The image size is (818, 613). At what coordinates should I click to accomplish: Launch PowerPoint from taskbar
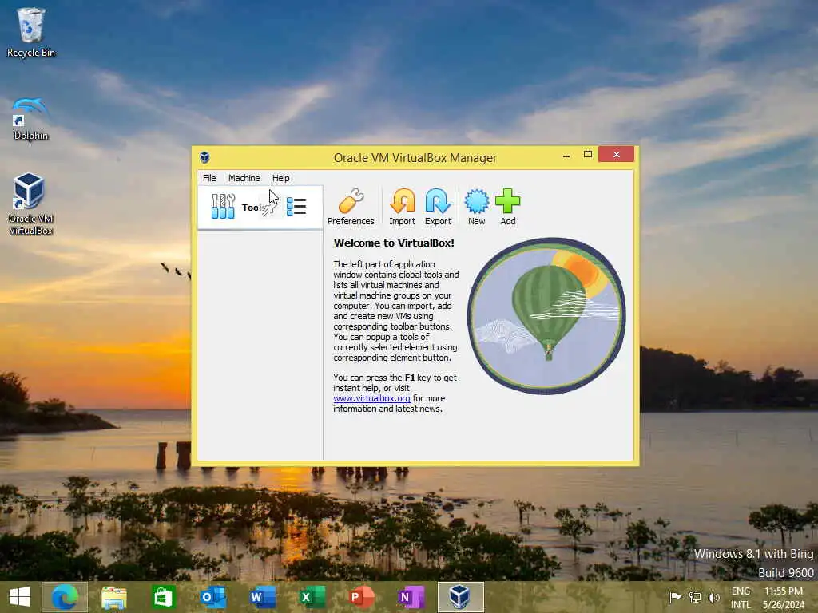pyautogui.click(x=362, y=597)
